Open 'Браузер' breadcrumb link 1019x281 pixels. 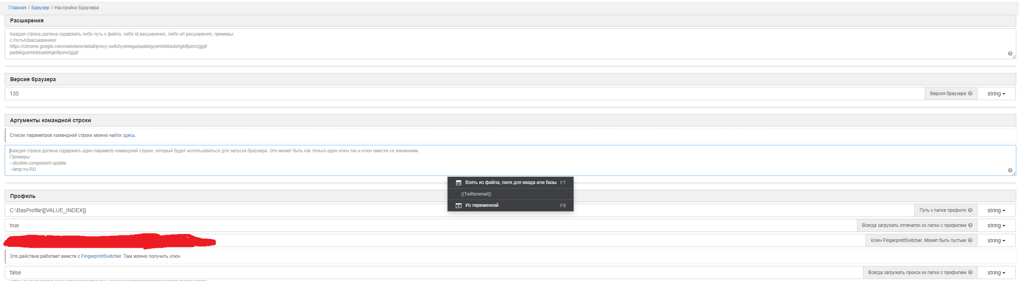pos(40,7)
